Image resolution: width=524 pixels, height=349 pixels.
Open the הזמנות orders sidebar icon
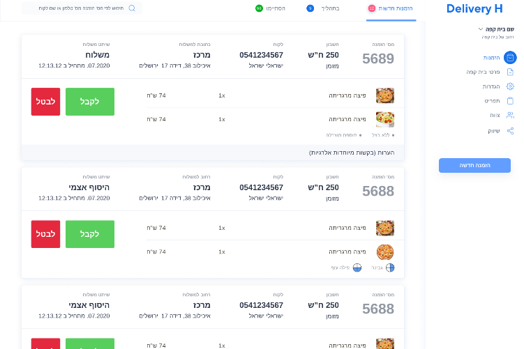[510, 58]
